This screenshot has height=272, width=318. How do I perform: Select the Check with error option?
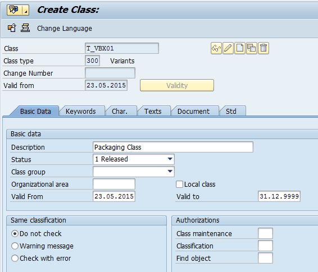[x=15, y=259]
